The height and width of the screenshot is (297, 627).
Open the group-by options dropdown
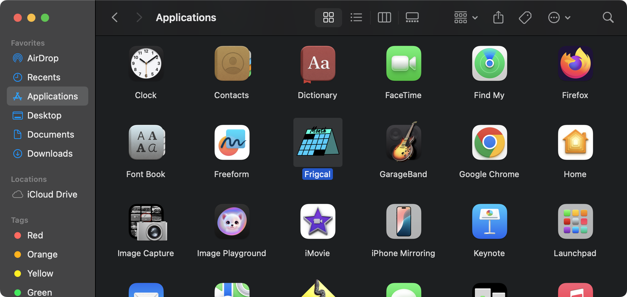(466, 17)
